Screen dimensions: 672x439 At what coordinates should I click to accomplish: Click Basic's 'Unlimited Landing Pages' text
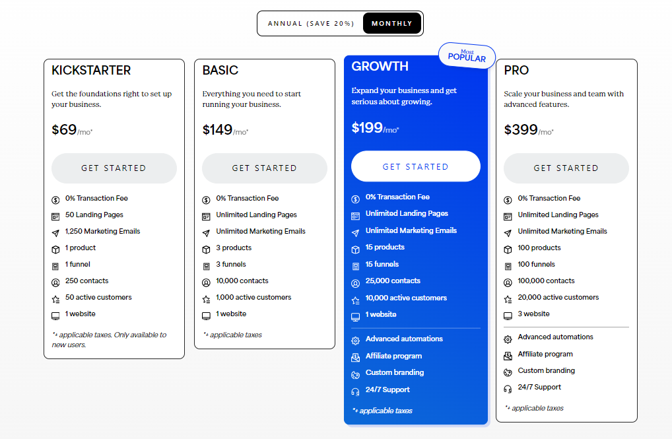click(256, 215)
